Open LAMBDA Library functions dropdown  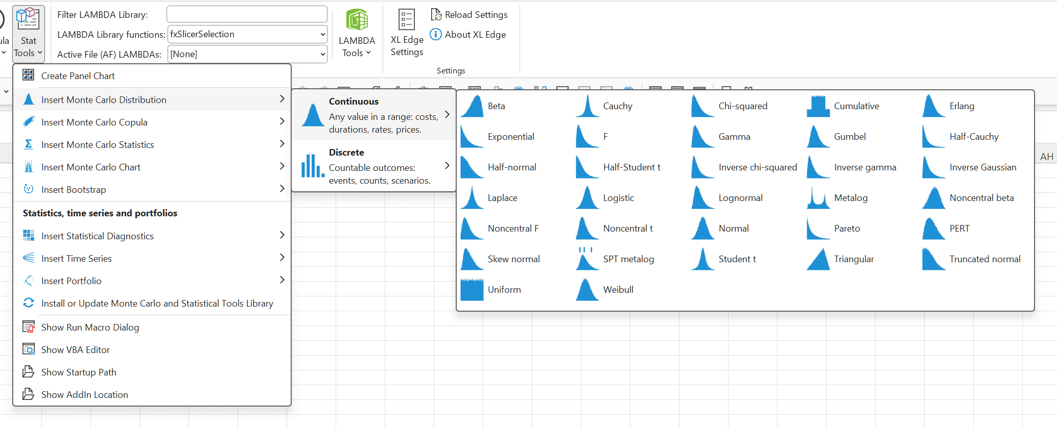tap(323, 34)
